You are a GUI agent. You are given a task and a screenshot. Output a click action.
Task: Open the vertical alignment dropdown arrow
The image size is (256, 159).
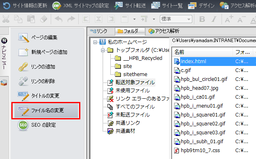(134, 19)
